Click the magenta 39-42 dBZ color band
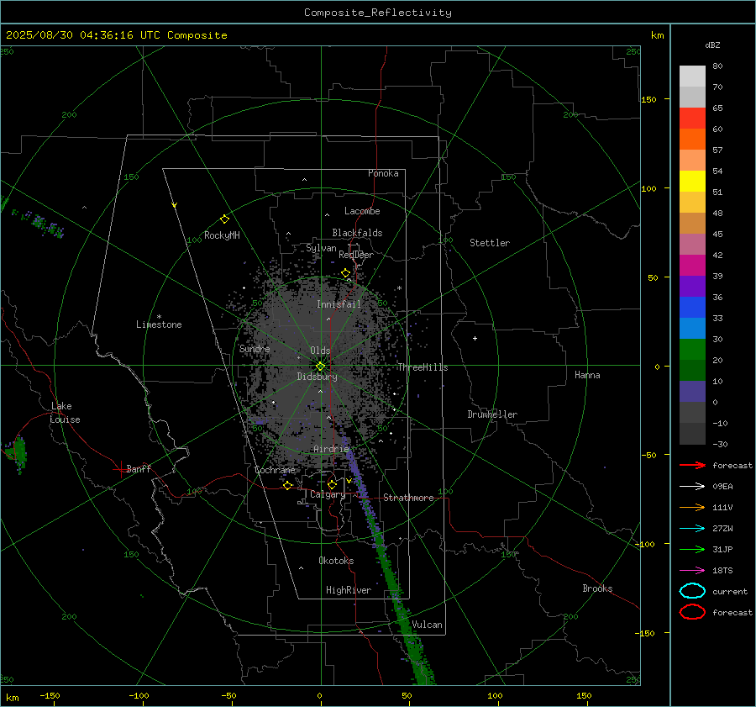 [x=692, y=266]
